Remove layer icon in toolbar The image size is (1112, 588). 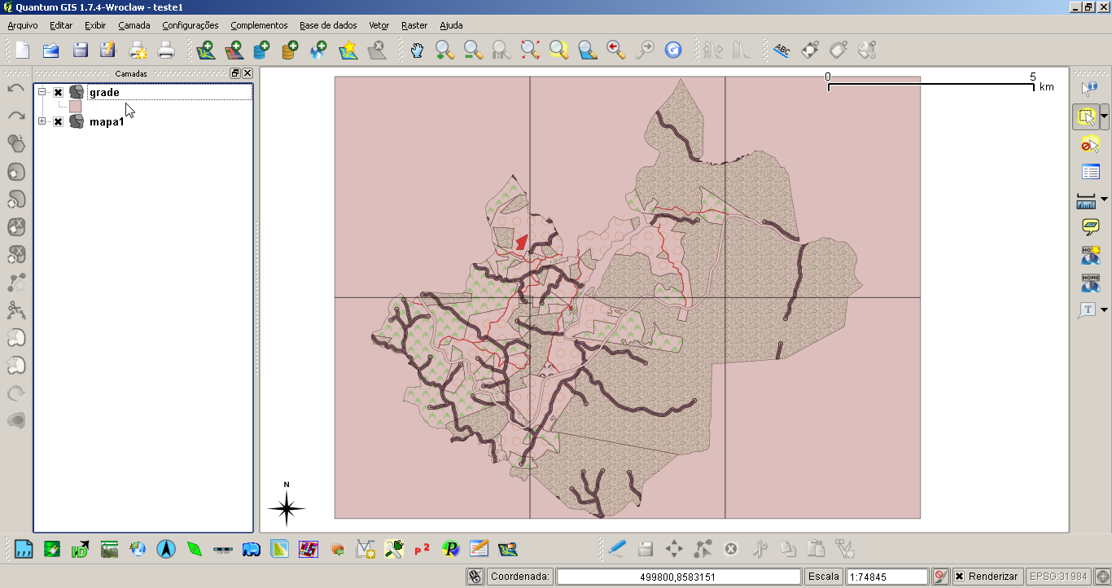[x=376, y=50]
